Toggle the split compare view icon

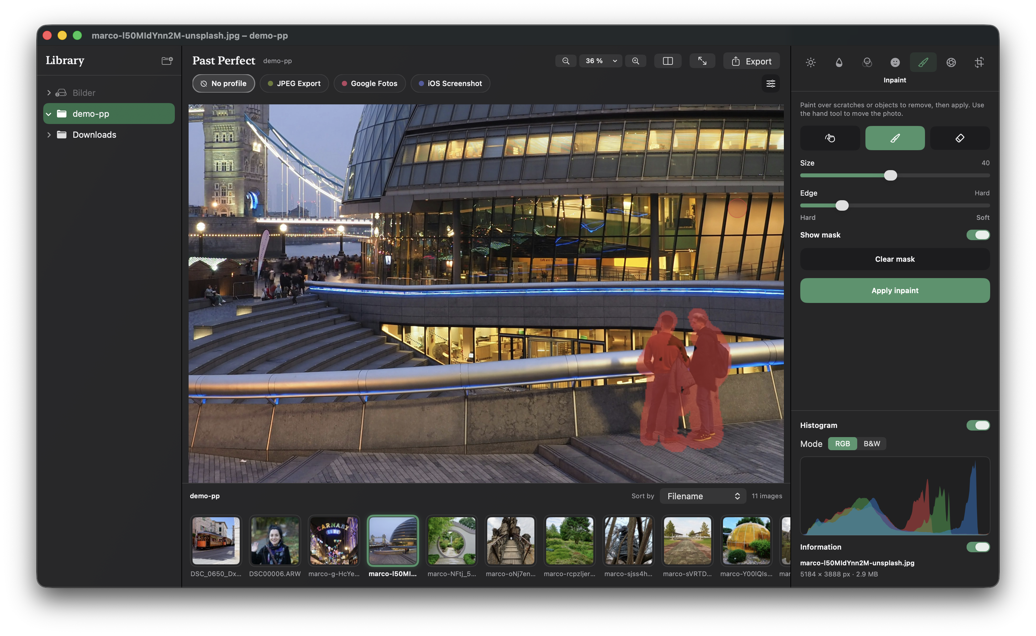668,61
